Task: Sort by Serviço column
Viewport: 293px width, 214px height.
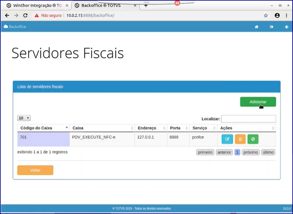Action: pyautogui.click(x=203, y=128)
